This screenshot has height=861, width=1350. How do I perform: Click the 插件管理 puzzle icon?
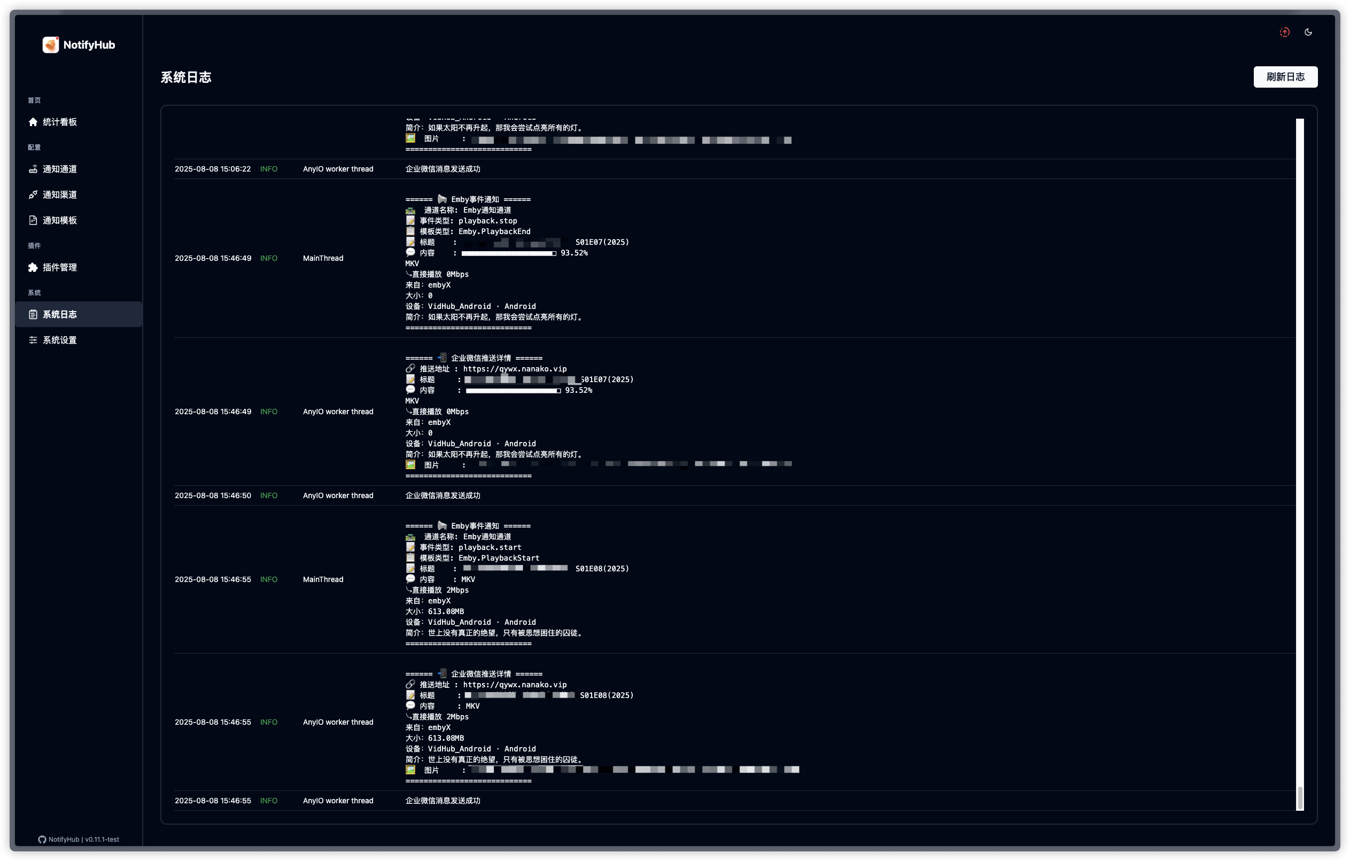point(33,267)
